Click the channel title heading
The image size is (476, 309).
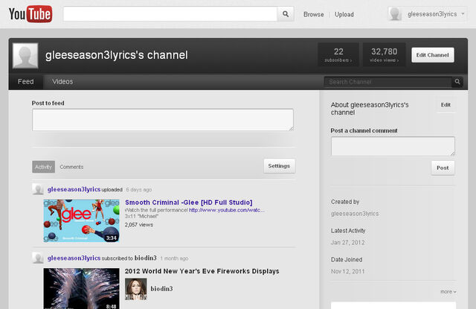point(117,55)
